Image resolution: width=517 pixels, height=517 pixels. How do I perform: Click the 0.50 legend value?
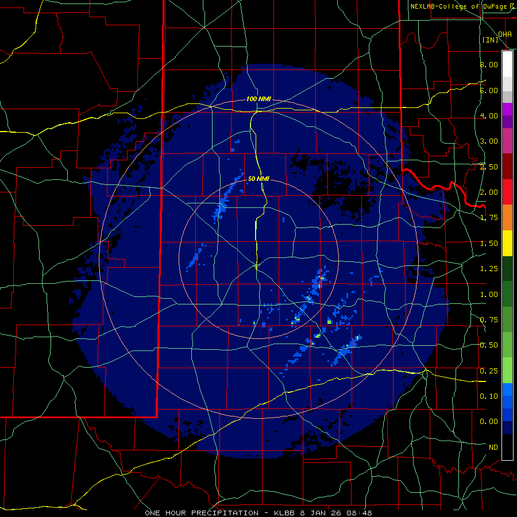489,345
